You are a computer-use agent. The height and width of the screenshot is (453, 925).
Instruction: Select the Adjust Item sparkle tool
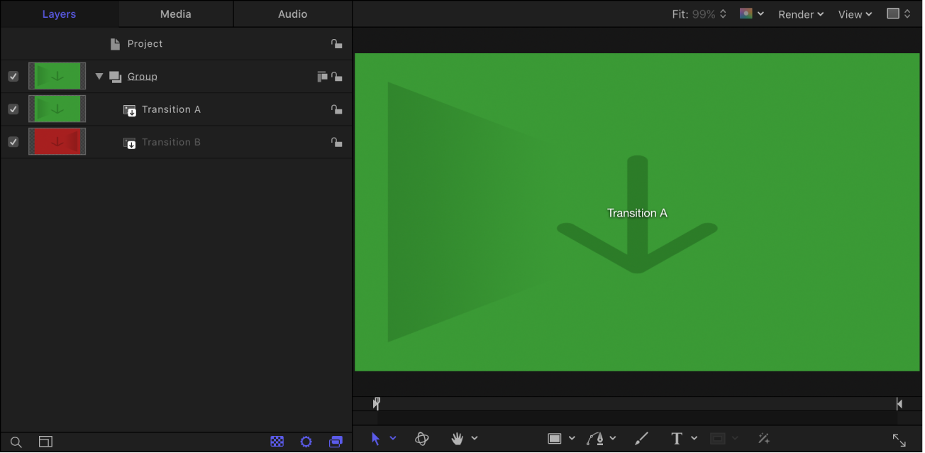tap(764, 438)
